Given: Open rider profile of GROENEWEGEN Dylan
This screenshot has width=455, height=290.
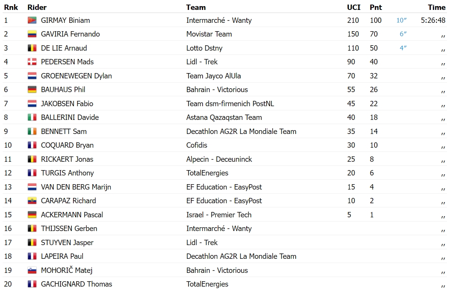Looking at the screenshot, I should (x=76, y=76).
